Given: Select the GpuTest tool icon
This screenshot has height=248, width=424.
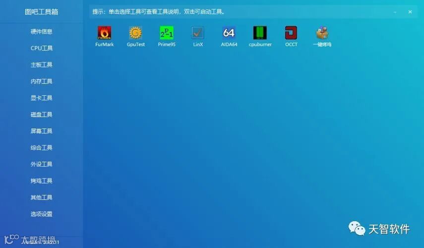Looking at the screenshot, I should pos(135,33).
